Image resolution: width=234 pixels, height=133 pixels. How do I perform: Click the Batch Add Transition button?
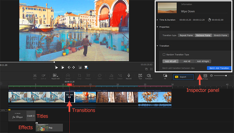tap(219, 68)
